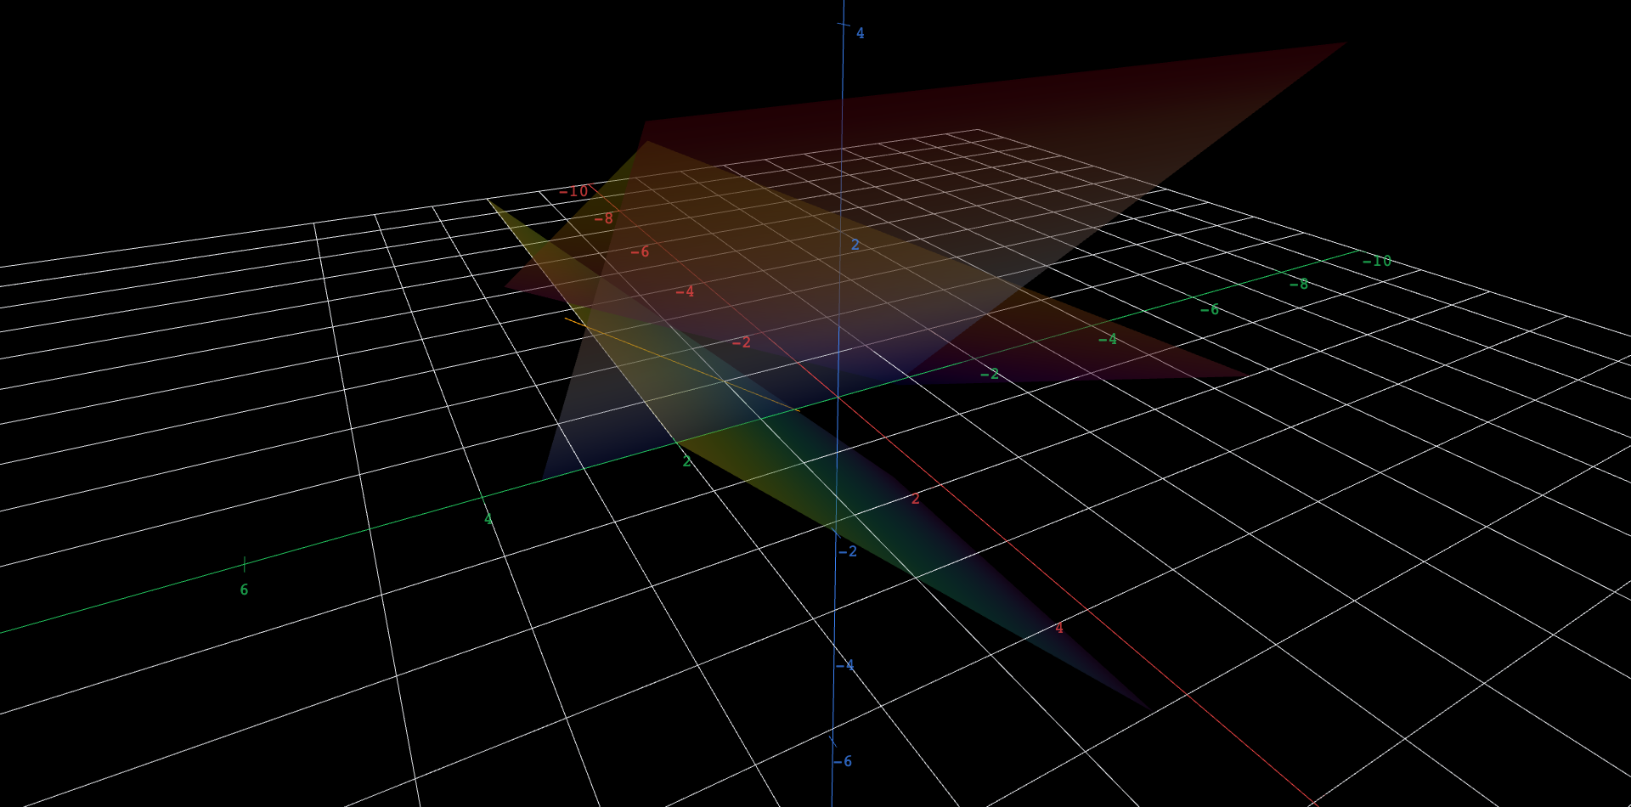This screenshot has height=807, width=1631.
Task: Click the green 4 axis label
Action: [x=488, y=519]
